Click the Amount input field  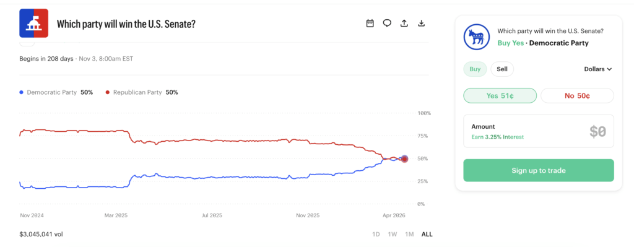pyautogui.click(x=539, y=131)
